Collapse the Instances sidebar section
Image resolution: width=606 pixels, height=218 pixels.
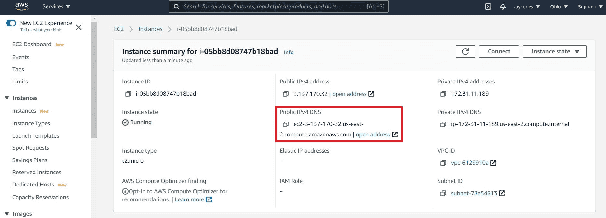pos(7,98)
